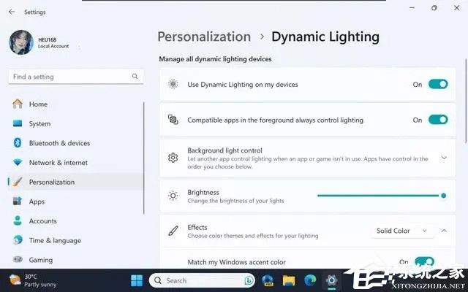Click the Settings gear taskbar icon

click(331, 280)
